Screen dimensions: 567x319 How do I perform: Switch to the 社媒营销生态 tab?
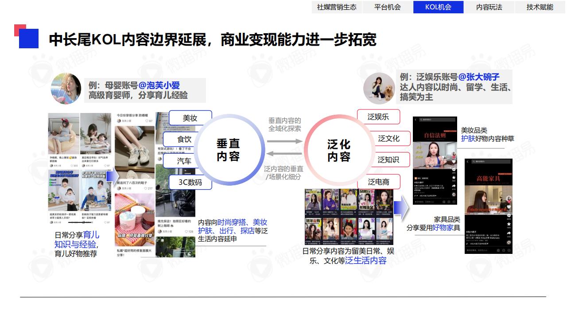tap(337, 7)
